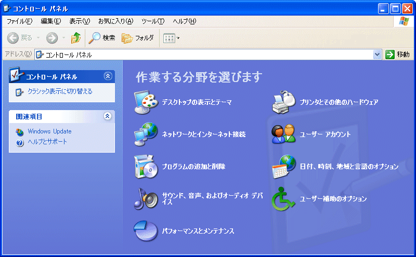This screenshot has height=257, width=416.
Task: Toggle the フォルダ folders pane button
Action: tap(138, 38)
